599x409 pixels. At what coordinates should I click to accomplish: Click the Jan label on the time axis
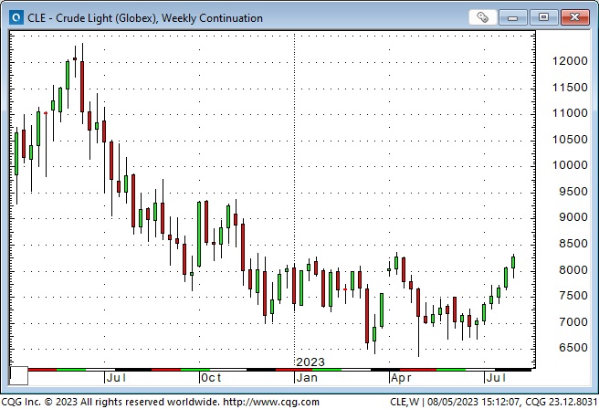pos(307,378)
